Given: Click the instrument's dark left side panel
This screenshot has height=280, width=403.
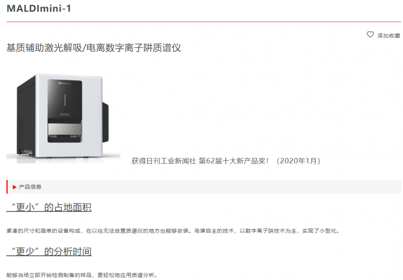Looking at the screenshot, I should pos(26,116).
